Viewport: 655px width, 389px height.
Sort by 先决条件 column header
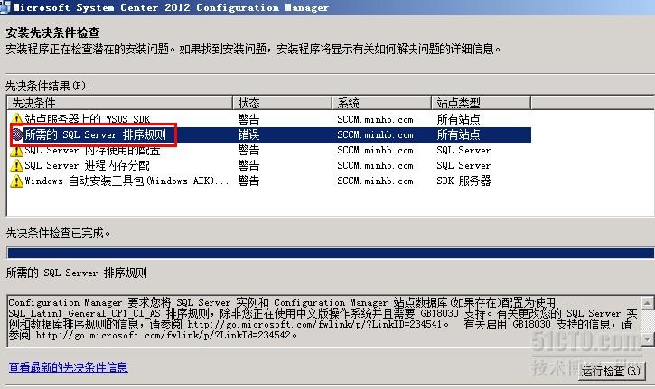tap(119, 103)
